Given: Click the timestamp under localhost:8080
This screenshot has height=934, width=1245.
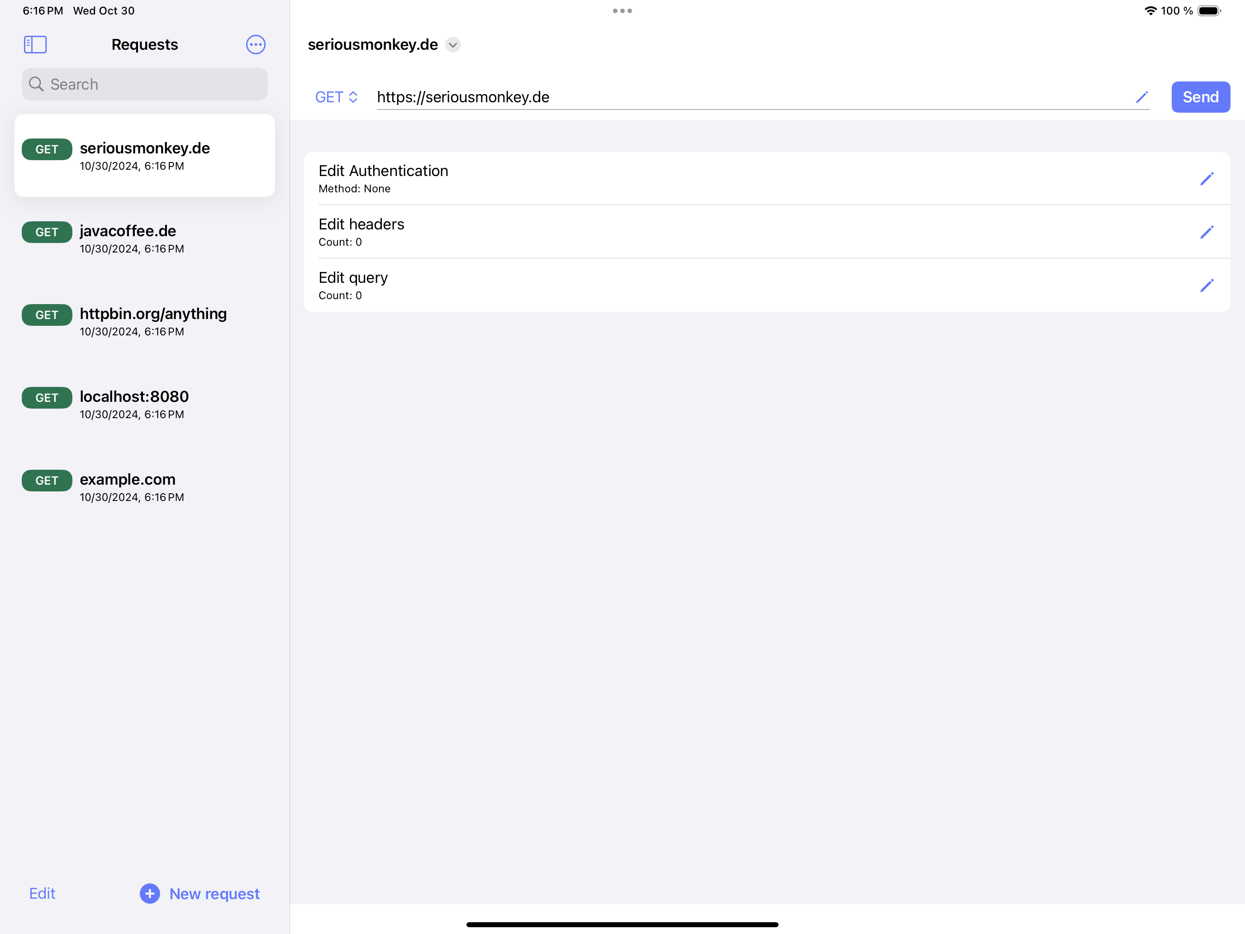Looking at the screenshot, I should [x=132, y=415].
